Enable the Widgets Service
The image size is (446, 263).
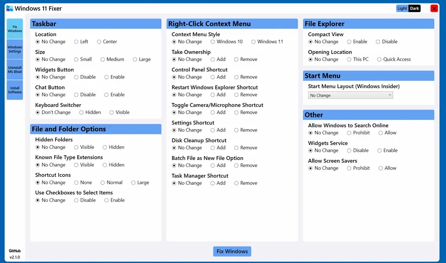(388, 150)
